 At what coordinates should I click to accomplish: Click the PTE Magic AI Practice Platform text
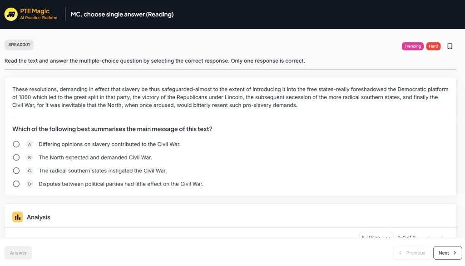[x=38, y=14]
